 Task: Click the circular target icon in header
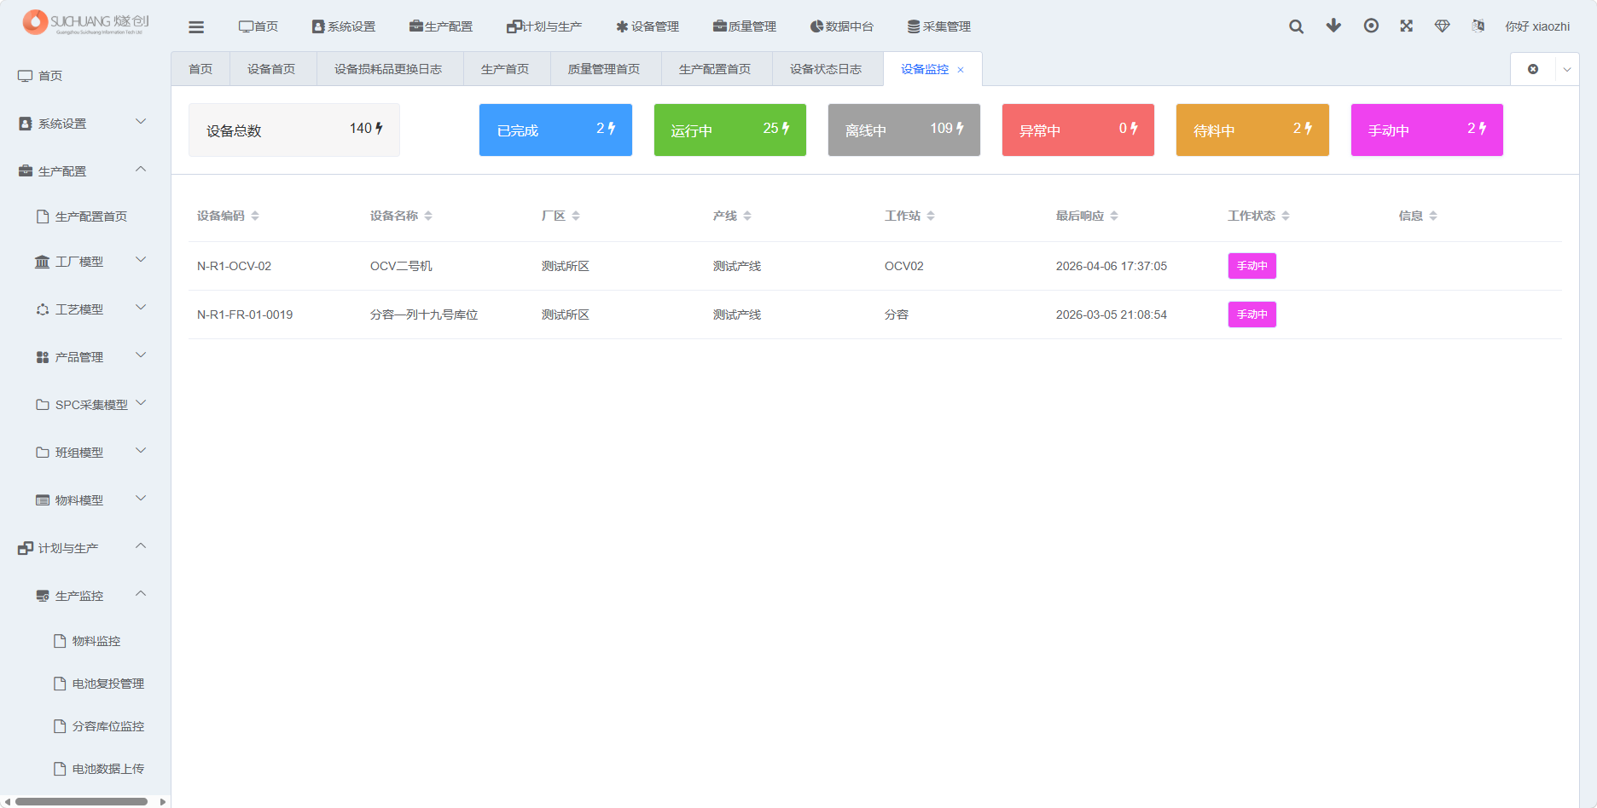point(1371,26)
